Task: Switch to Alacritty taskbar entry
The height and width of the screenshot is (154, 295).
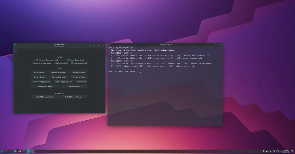Action: point(33,151)
